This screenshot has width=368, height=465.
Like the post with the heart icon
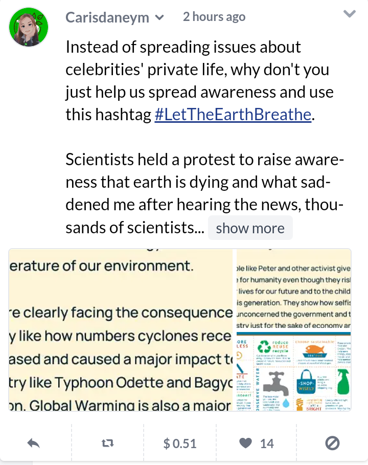click(x=245, y=444)
